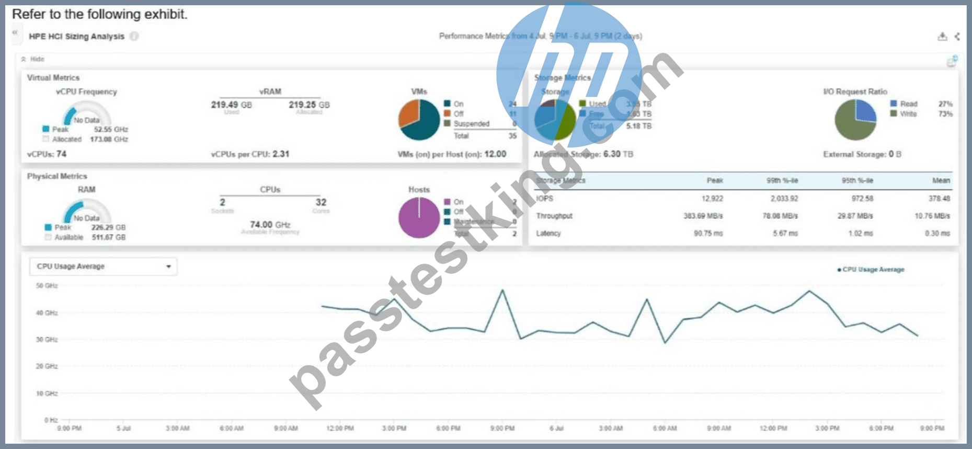Toggle the CPU Usage Average chart legend
The height and width of the screenshot is (449, 972).
(x=871, y=270)
